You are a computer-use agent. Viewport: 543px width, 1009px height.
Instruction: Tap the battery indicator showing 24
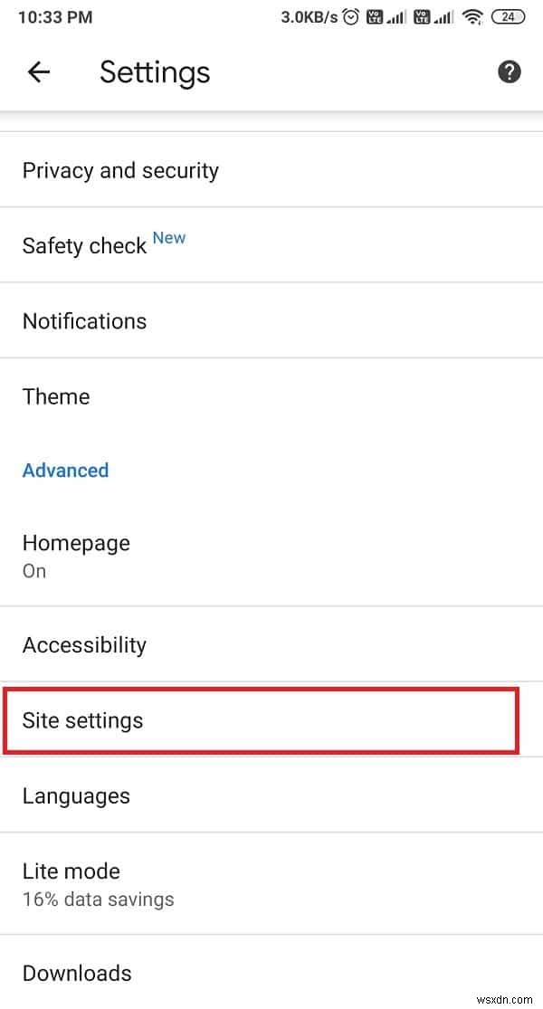click(511, 16)
